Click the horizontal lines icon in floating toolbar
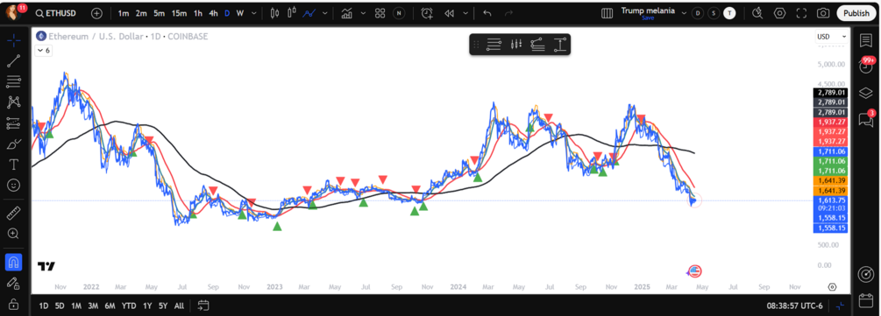 [494, 45]
